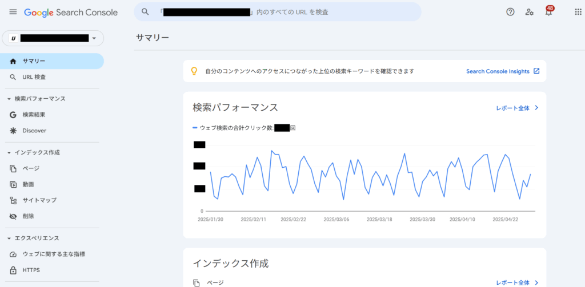Collapse the インデックス作成 sidebar section

point(9,152)
